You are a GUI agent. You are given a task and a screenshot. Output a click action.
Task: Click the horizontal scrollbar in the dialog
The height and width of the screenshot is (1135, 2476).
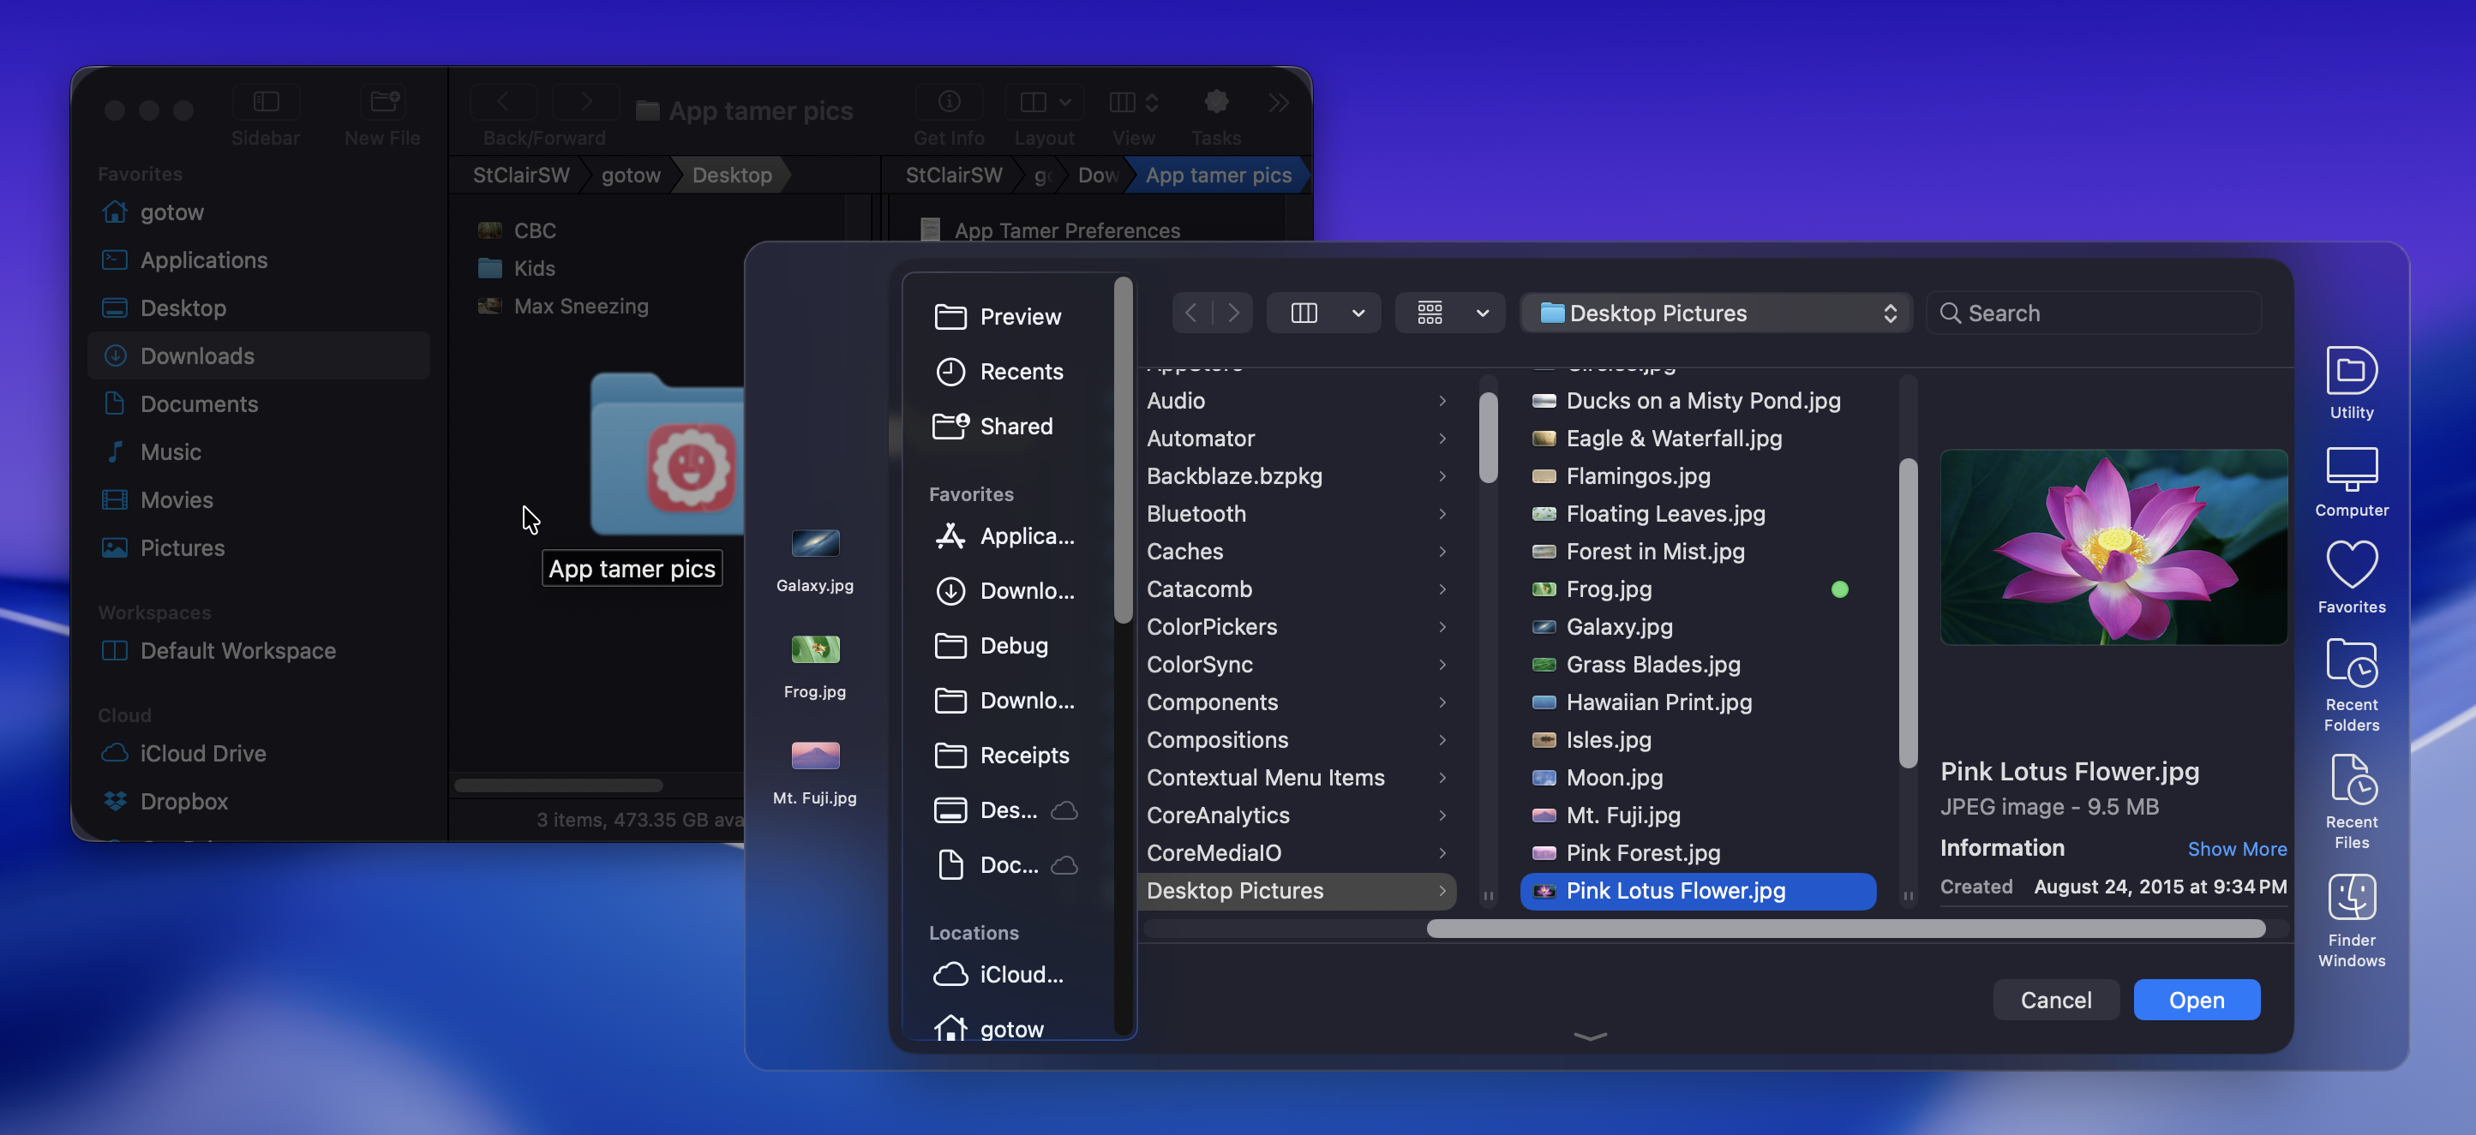click(x=1845, y=929)
